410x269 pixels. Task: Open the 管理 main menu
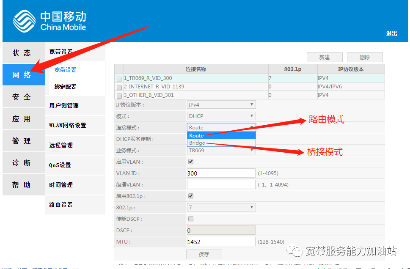coord(24,141)
